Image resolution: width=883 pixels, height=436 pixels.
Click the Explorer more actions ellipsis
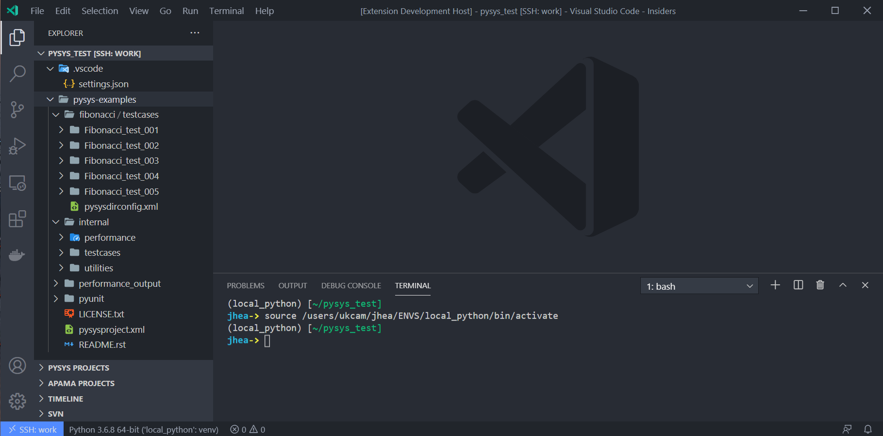click(x=195, y=33)
